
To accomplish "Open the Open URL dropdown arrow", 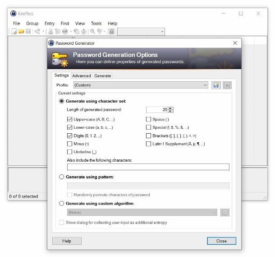I will tap(71, 32).
